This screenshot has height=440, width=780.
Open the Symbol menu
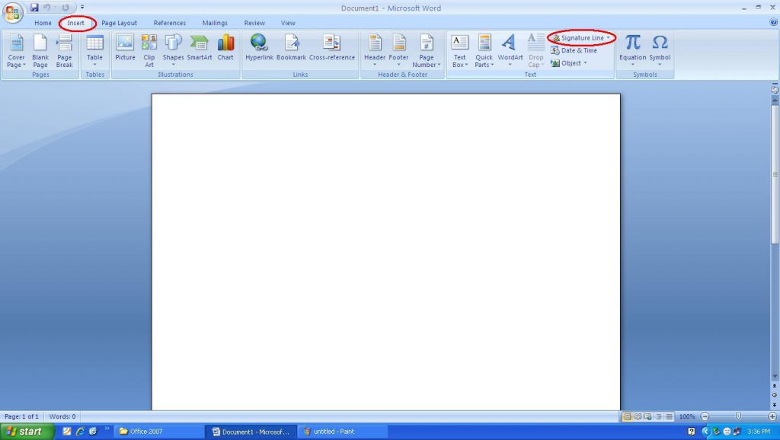click(x=660, y=51)
